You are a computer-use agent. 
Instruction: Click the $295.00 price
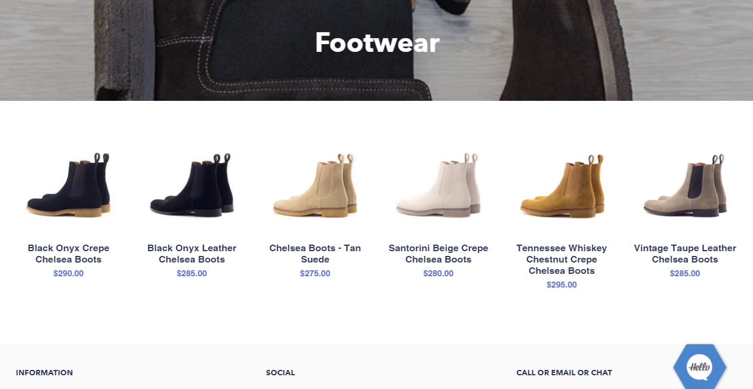(562, 285)
